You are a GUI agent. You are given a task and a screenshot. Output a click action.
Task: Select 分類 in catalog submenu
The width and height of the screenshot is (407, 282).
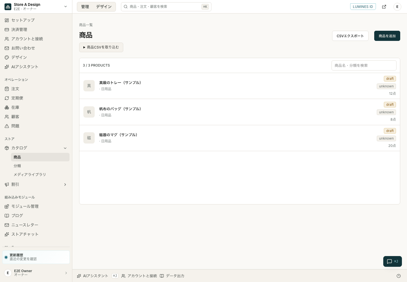(40, 166)
